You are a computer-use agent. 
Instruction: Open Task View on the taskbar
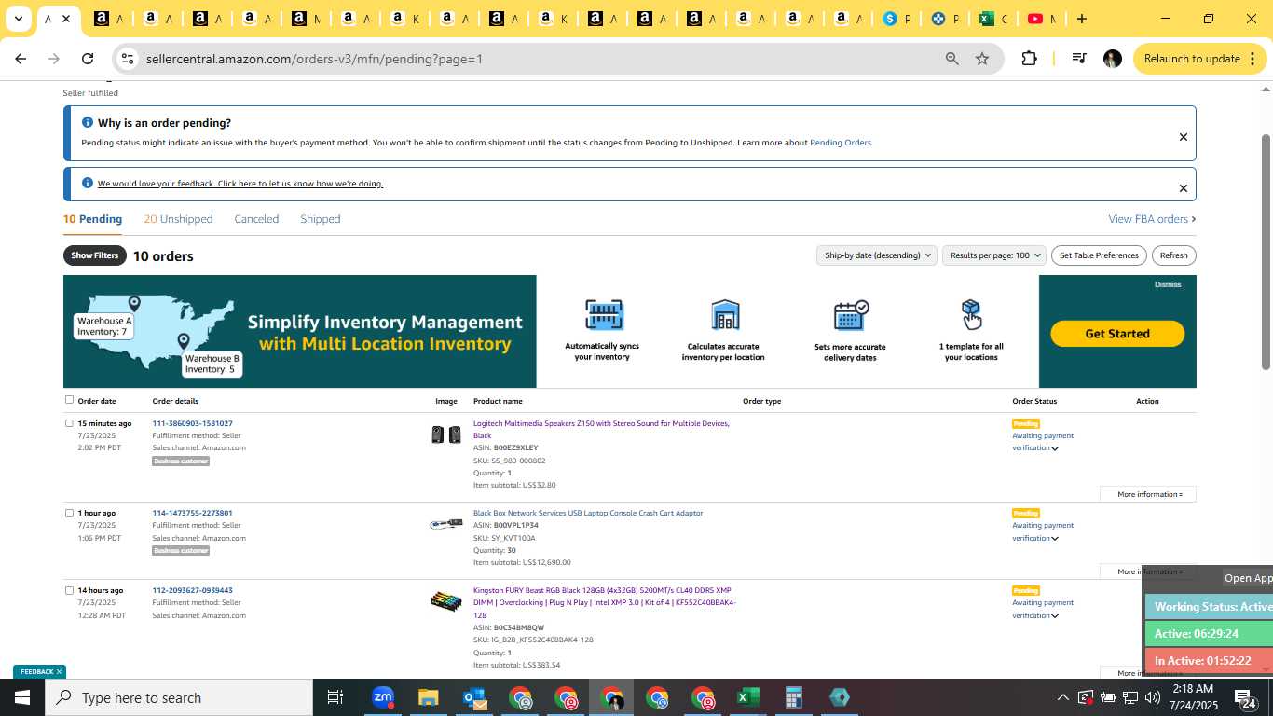tap(335, 697)
